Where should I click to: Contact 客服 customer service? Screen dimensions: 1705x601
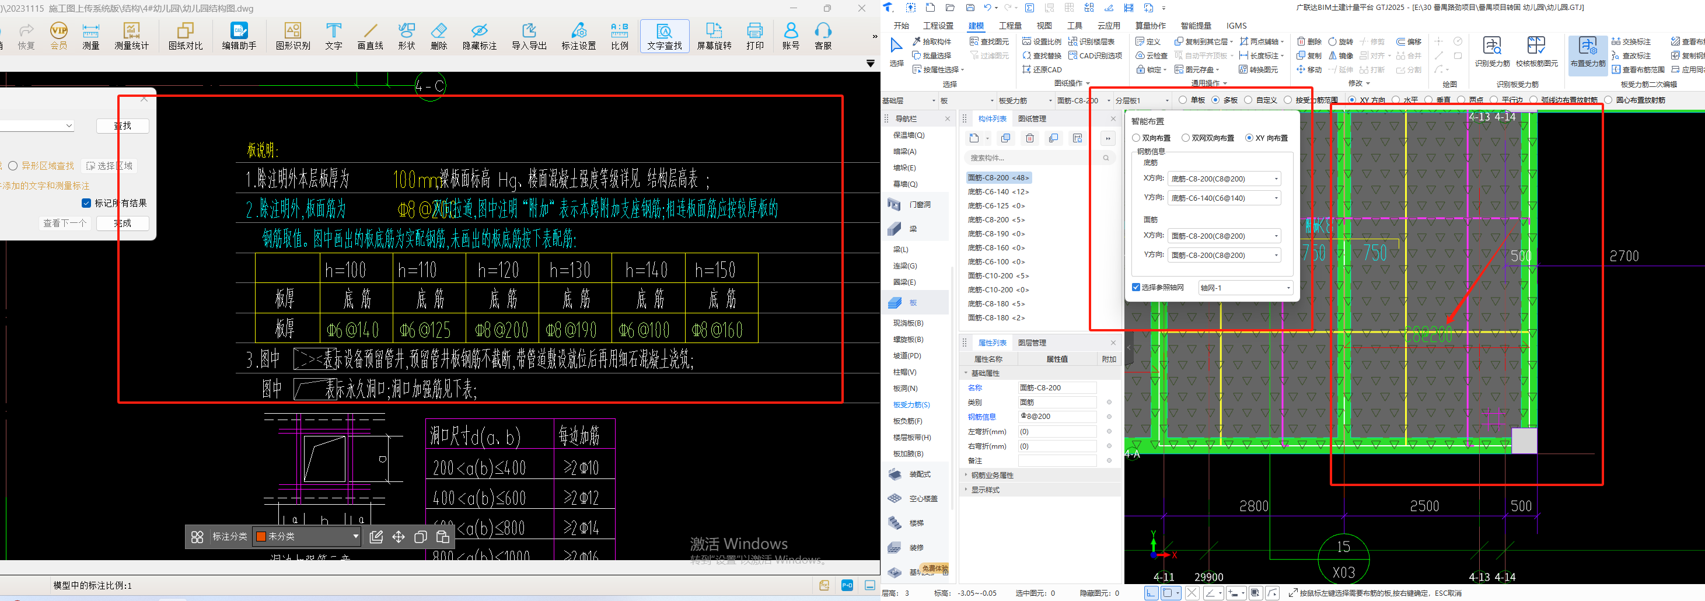[x=823, y=36]
